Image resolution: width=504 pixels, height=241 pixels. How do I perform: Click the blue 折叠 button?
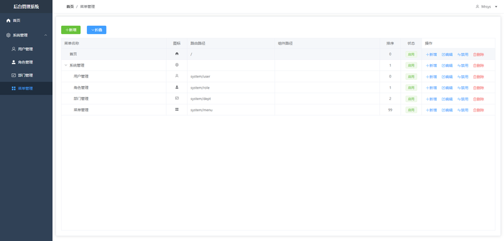(x=96, y=30)
